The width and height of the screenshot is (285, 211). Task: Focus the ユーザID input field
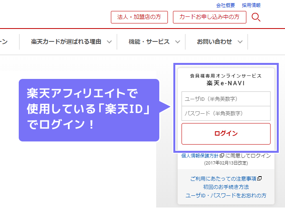[x=226, y=99]
